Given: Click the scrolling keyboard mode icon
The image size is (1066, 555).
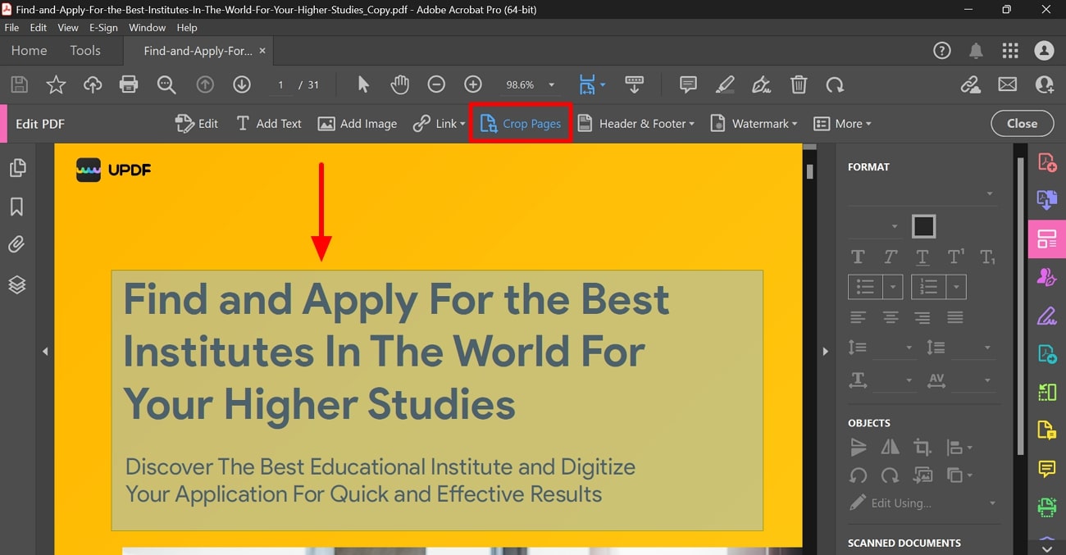Looking at the screenshot, I should coord(634,84).
